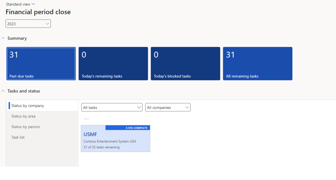This screenshot has width=336, height=180.
Task: Click the USMF company title
Action: pyautogui.click(x=90, y=134)
